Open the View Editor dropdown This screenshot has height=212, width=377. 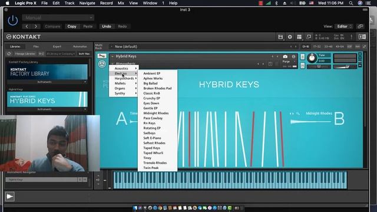point(344,26)
